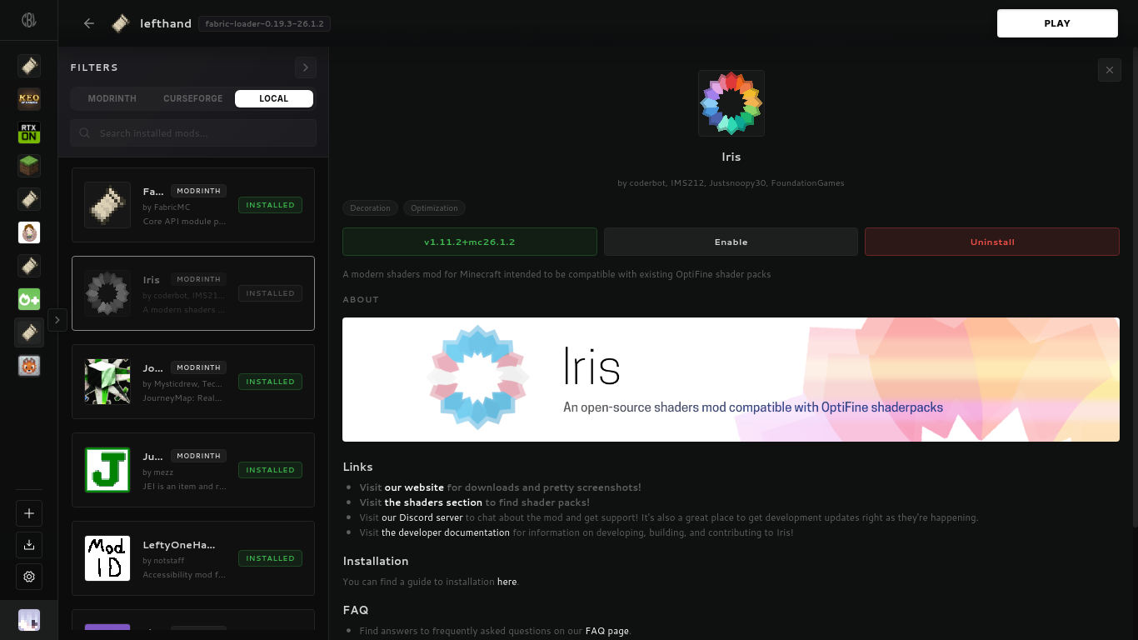This screenshot has height=640, width=1138.
Task: Add a new instance with plus icon
Action: [x=29, y=513]
